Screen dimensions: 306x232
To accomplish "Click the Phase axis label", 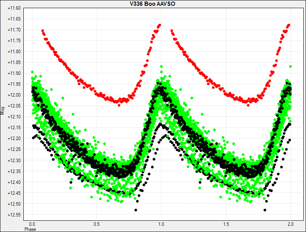I will click(x=30, y=229).
